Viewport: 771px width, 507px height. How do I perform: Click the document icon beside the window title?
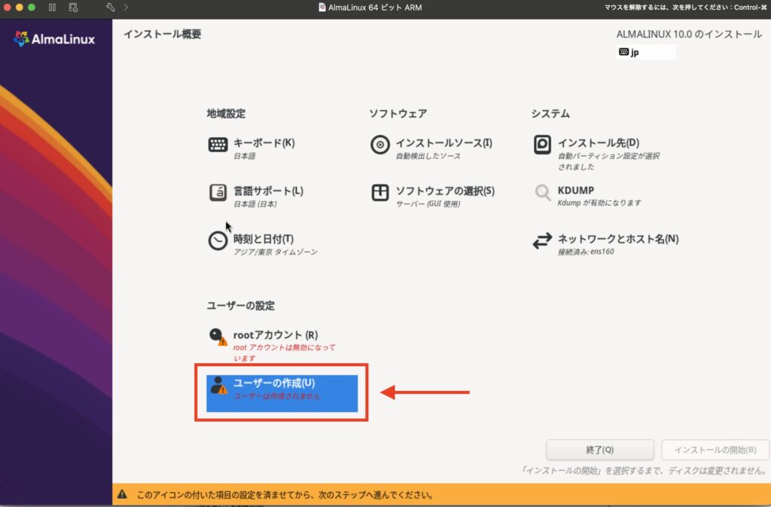coord(322,8)
